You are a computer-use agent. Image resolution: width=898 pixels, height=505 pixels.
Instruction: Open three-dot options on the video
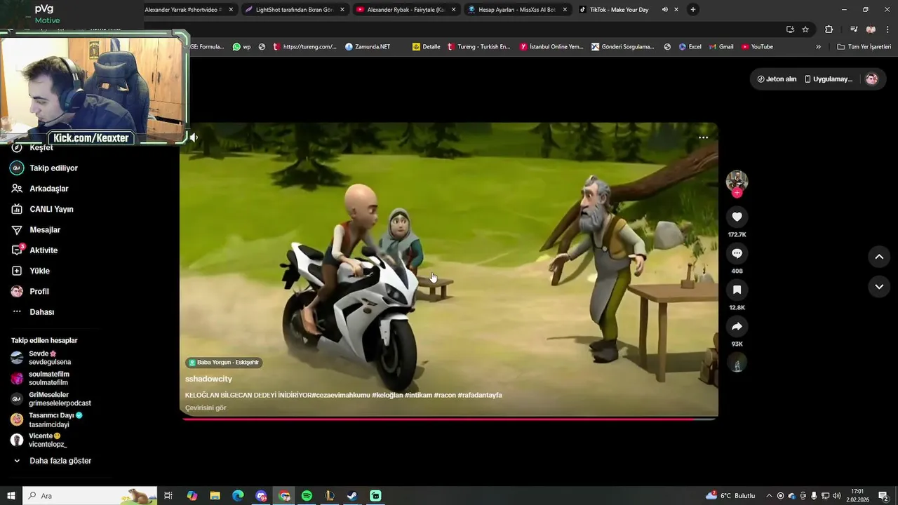tap(703, 137)
